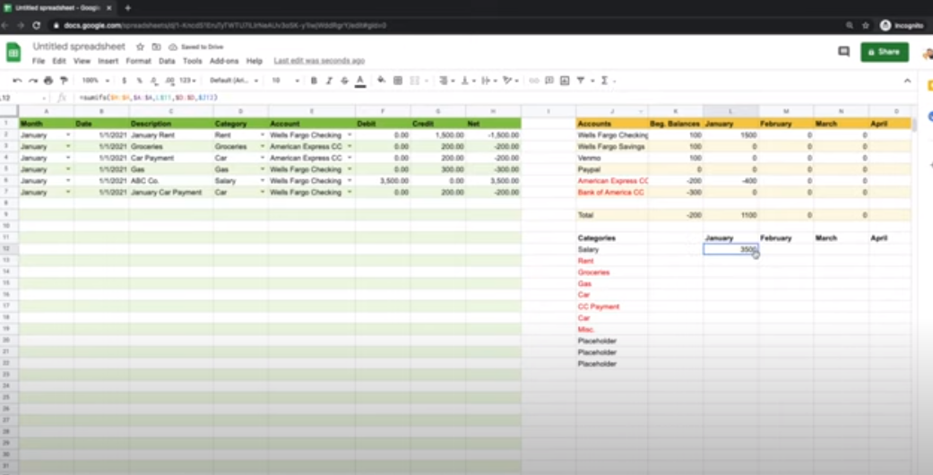Image resolution: width=933 pixels, height=475 pixels.
Task: Open Month dropdown for January Rent row
Action: pyautogui.click(x=68, y=135)
